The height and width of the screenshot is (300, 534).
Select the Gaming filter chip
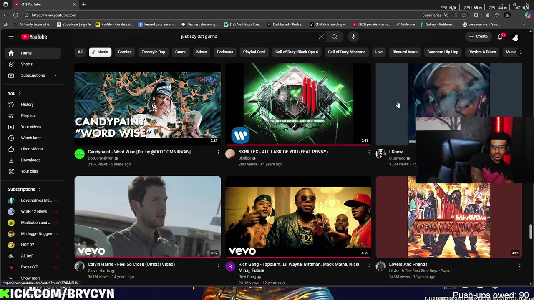click(125, 52)
